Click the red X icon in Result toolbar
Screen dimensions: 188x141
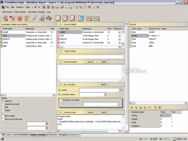point(160,107)
